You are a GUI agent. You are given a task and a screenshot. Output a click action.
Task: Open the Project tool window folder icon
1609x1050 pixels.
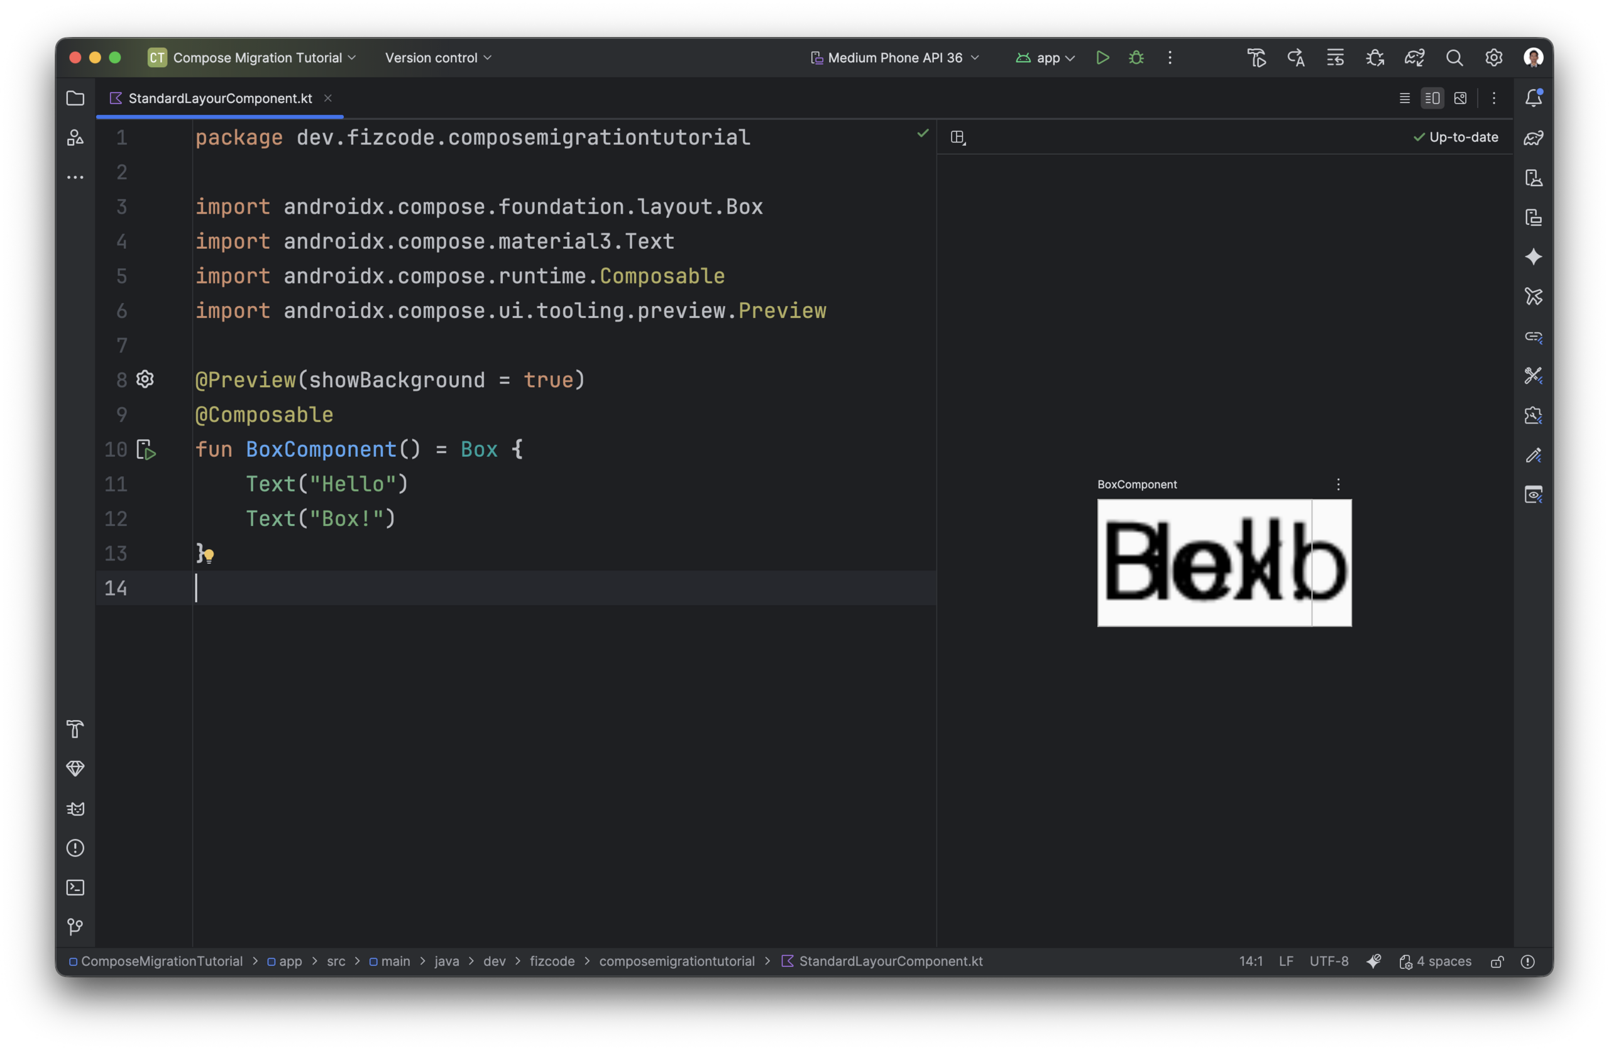(75, 98)
